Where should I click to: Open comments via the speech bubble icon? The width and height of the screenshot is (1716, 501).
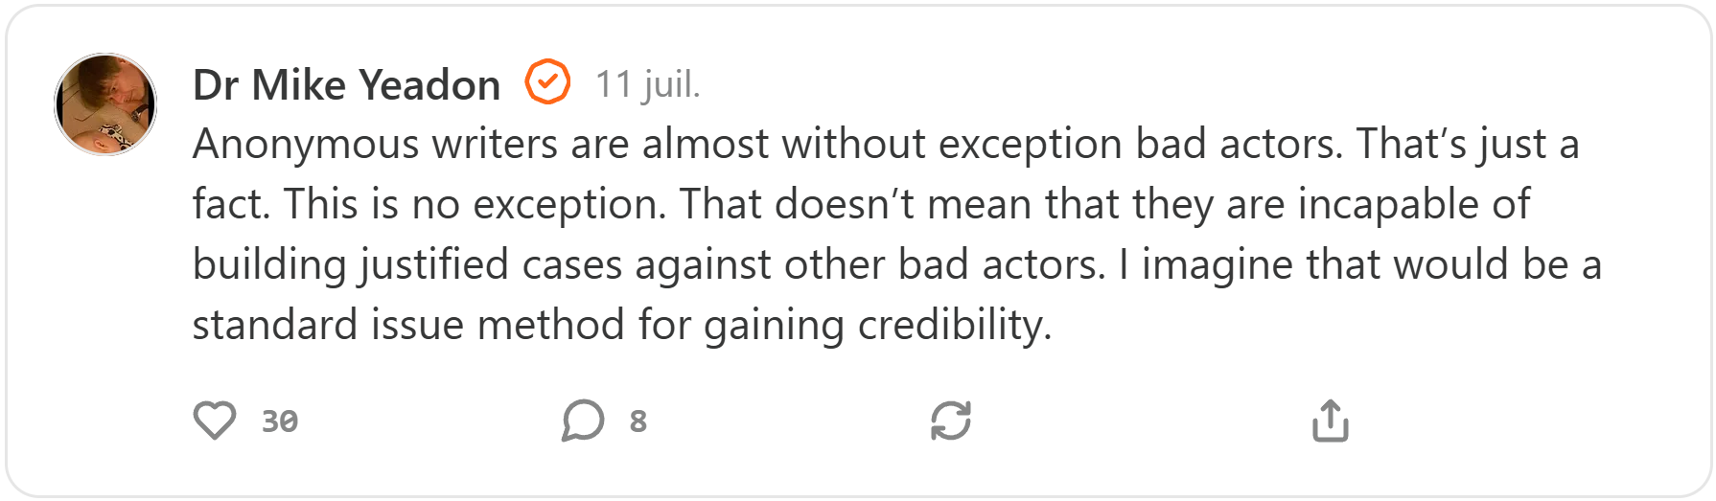pos(583,421)
